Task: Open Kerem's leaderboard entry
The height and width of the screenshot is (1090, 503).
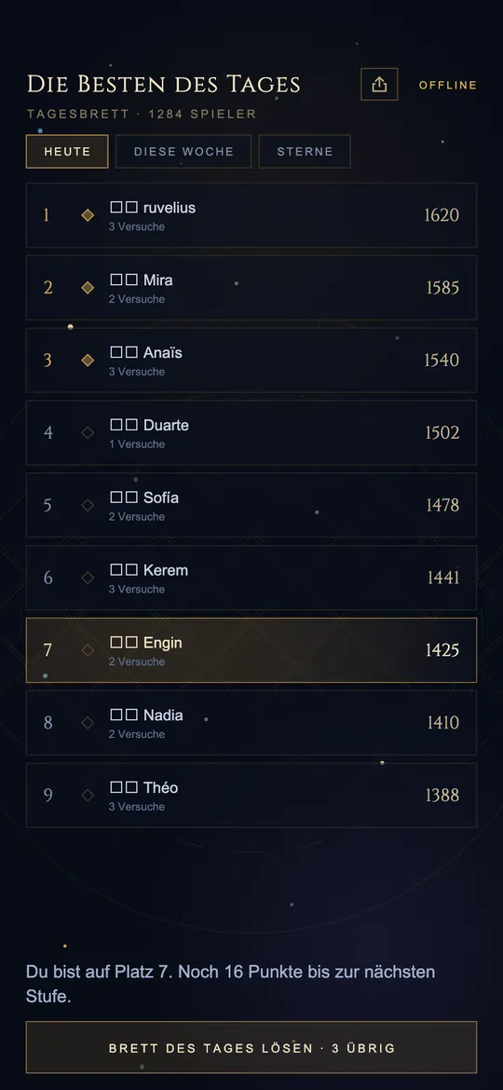Action: 251,578
